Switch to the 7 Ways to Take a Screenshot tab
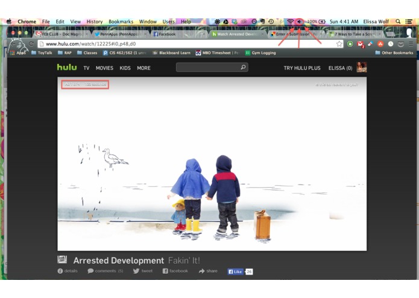This screenshot has width=419, height=298. coord(355,34)
